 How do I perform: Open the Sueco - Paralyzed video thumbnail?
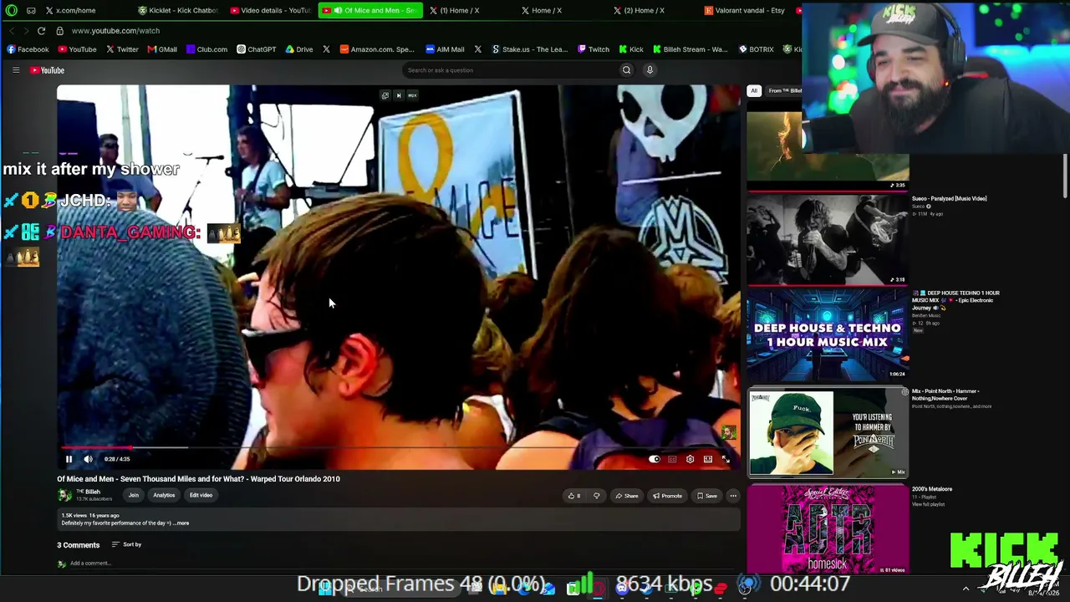[x=828, y=239]
